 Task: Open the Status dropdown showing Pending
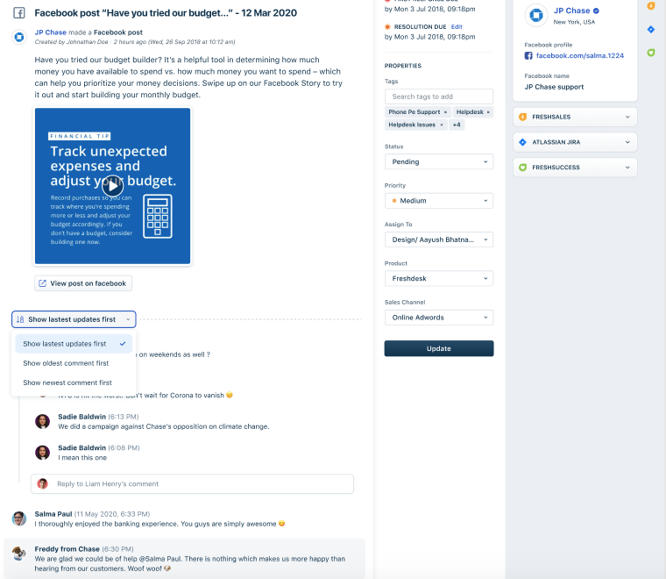[x=439, y=162]
